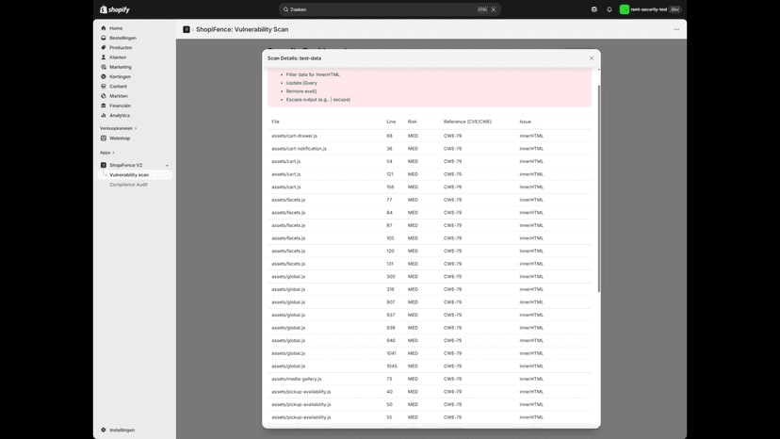The width and height of the screenshot is (780, 439).
Task: Click the Klanten person icon
Action: 104,57
